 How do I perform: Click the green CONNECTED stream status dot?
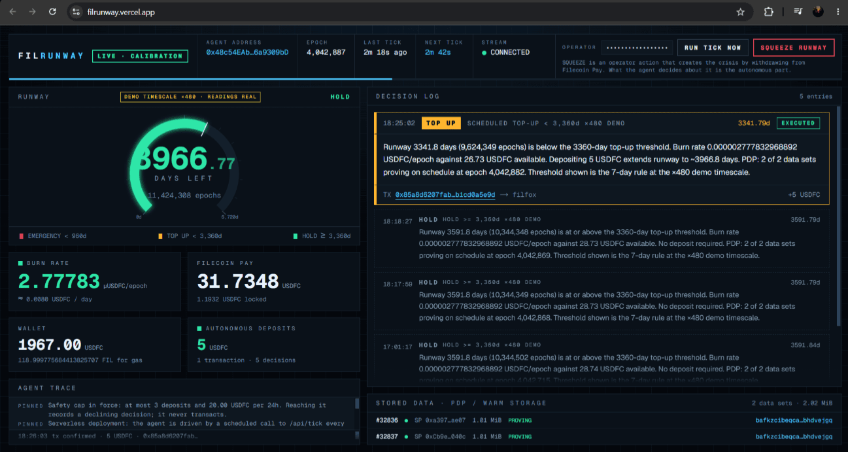tap(484, 52)
